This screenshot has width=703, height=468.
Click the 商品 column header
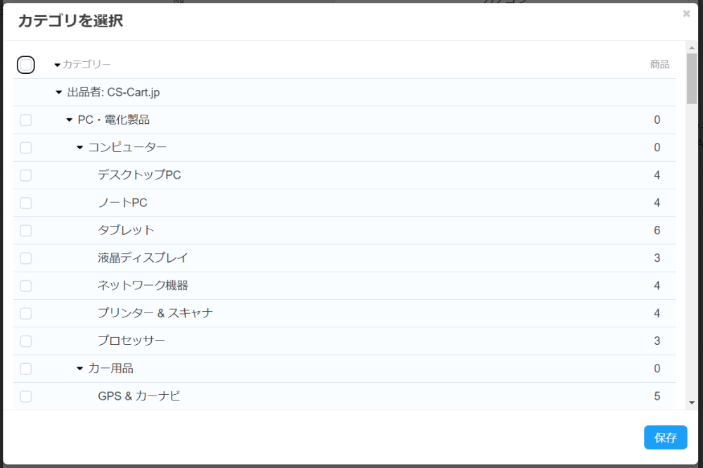(659, 65)
